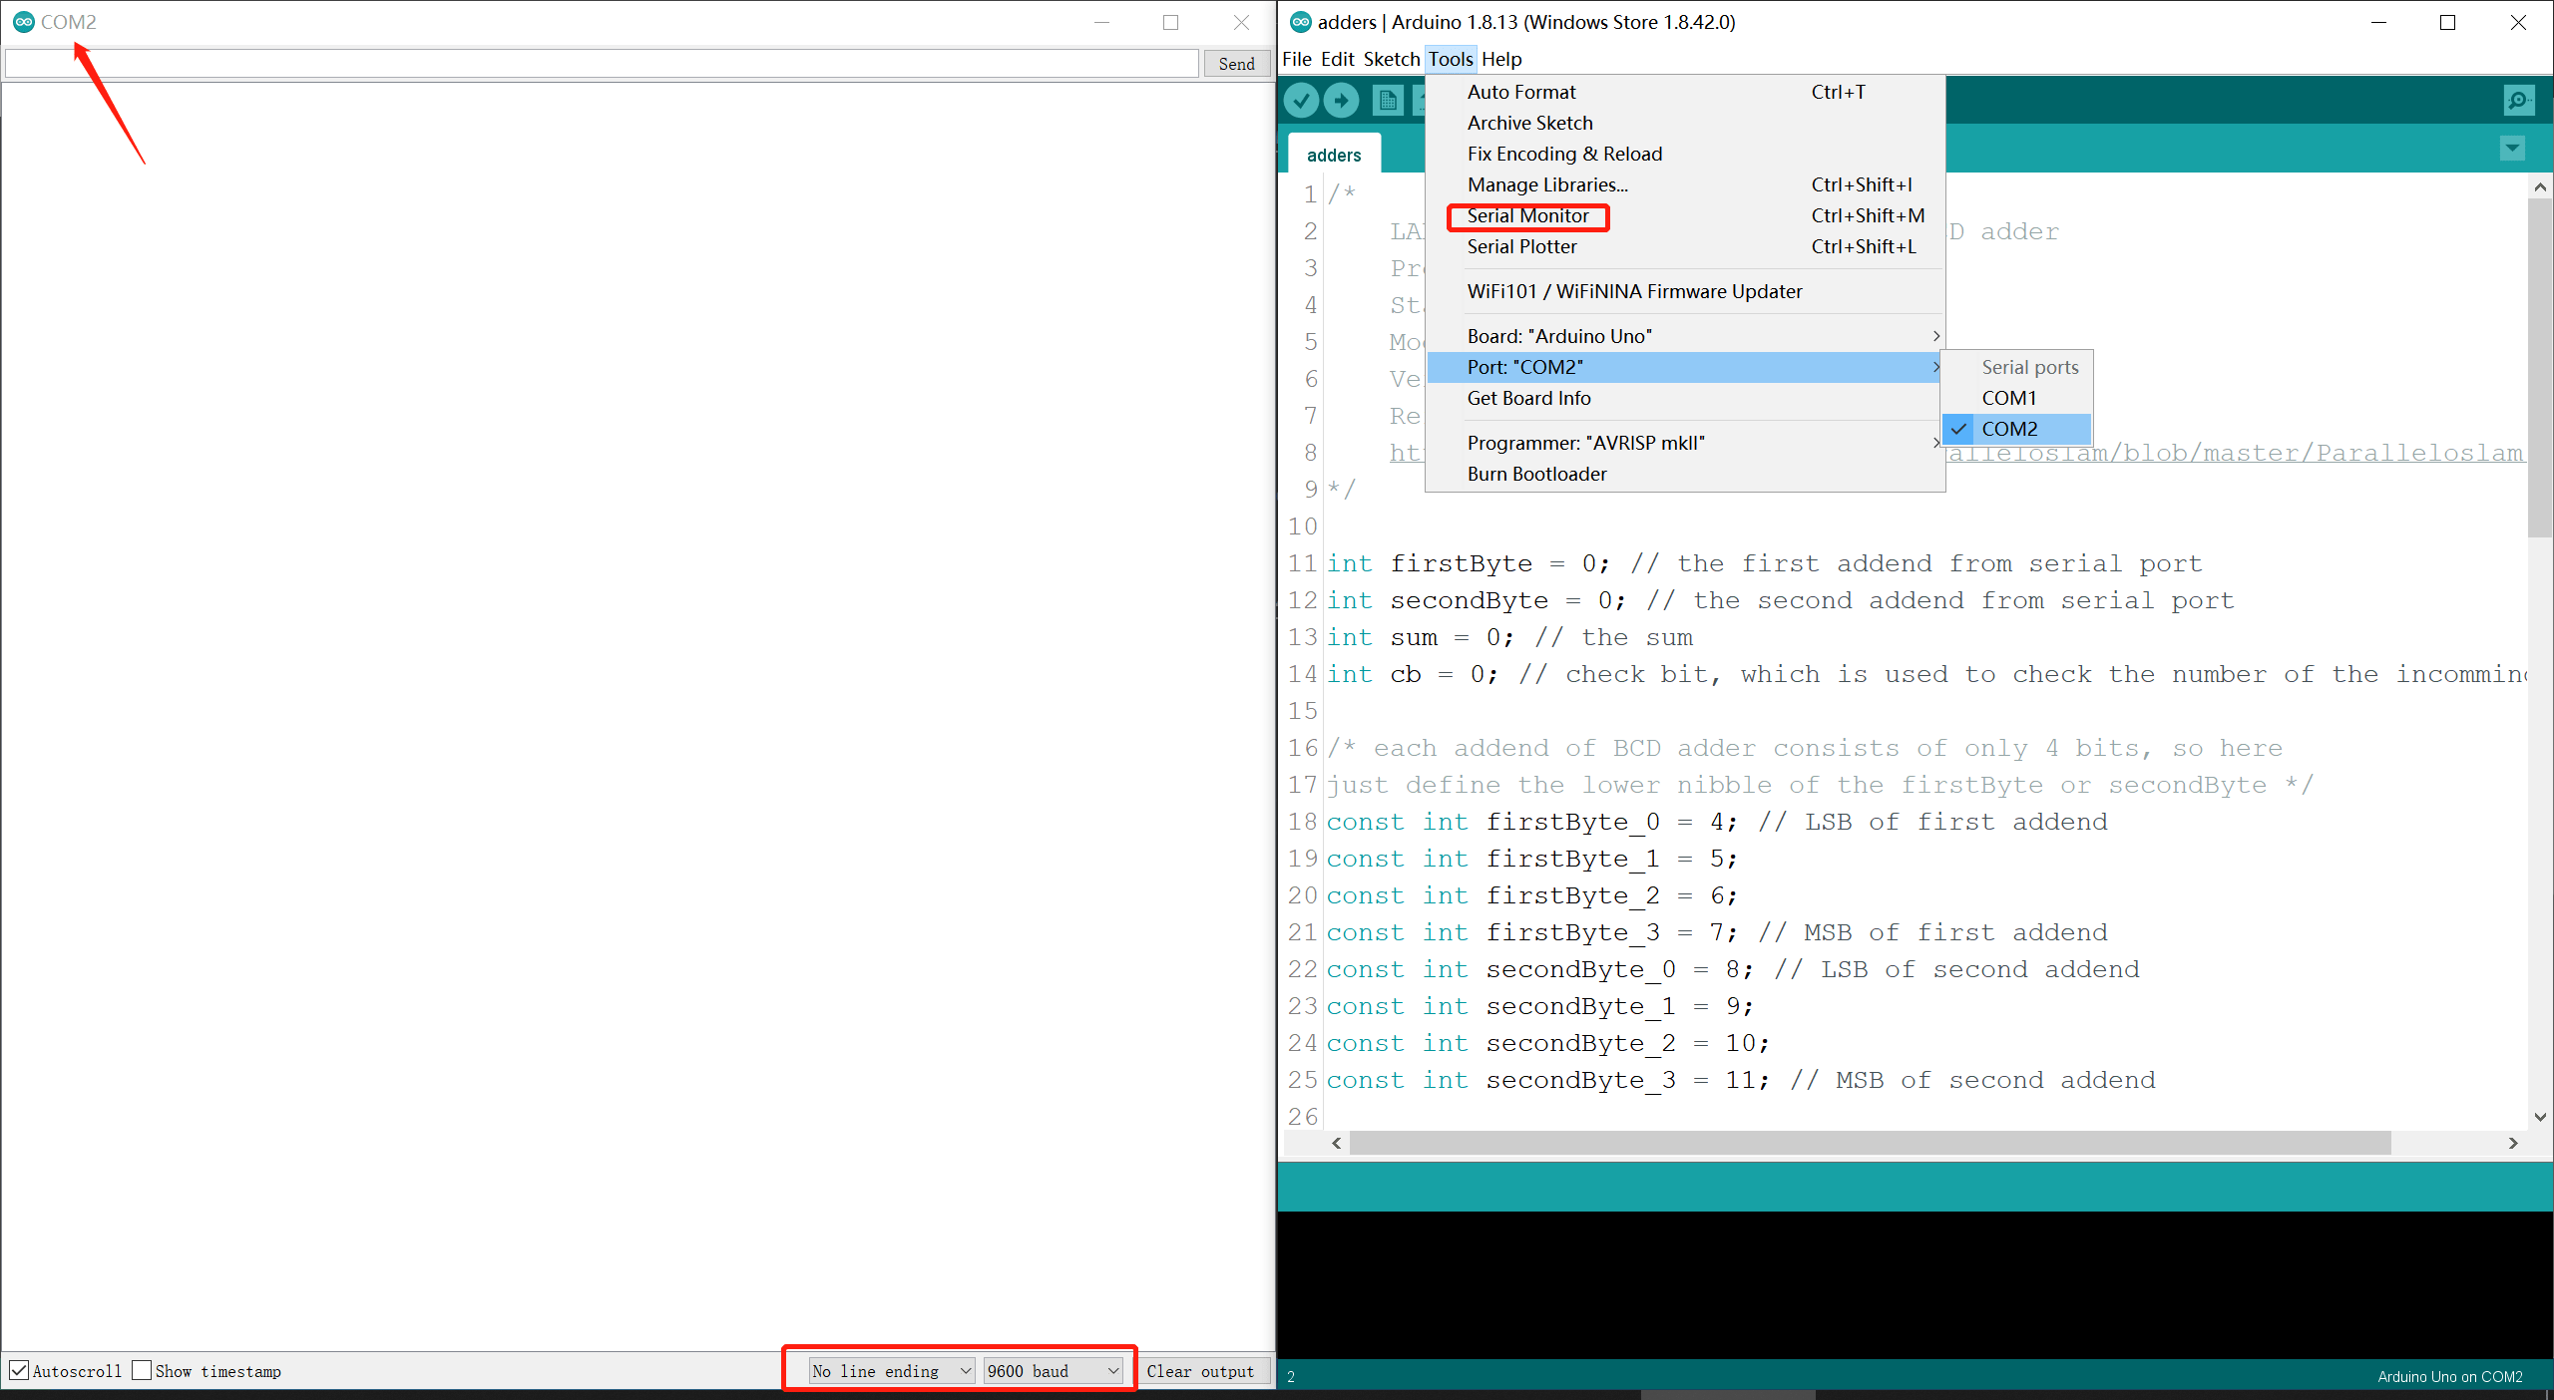This screenshot has width=2554, height=1400.
Task: Toggle the Autoscroll checkbox
Action: tap(19, 1370)
